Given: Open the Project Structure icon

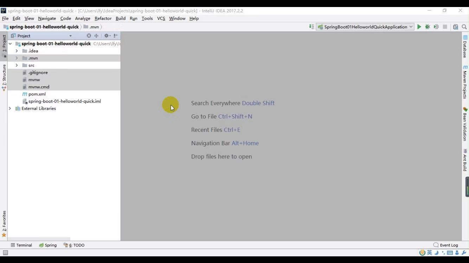Looking at the screenshot, I should [456, 27].
